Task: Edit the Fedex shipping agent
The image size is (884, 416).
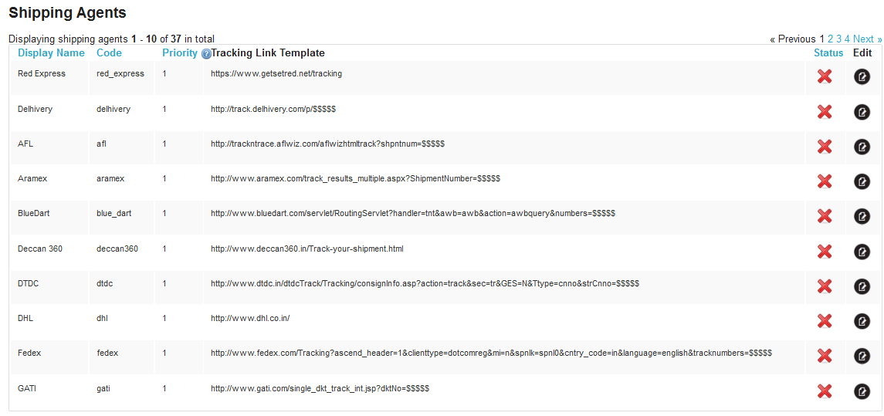Action: [862, 356]
